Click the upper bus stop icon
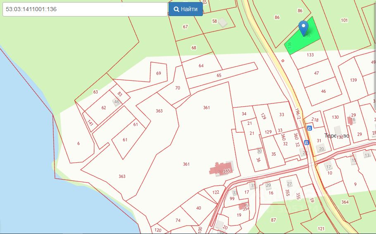Screen dimensions: 376x234 [309, 128]
